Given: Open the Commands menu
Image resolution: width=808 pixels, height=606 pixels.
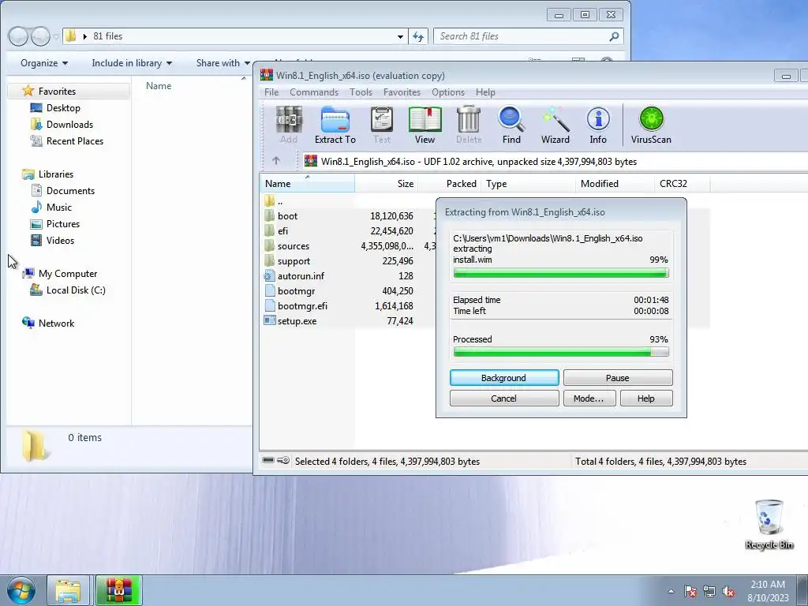Looking at the screenshot, I should click(314, 92).
